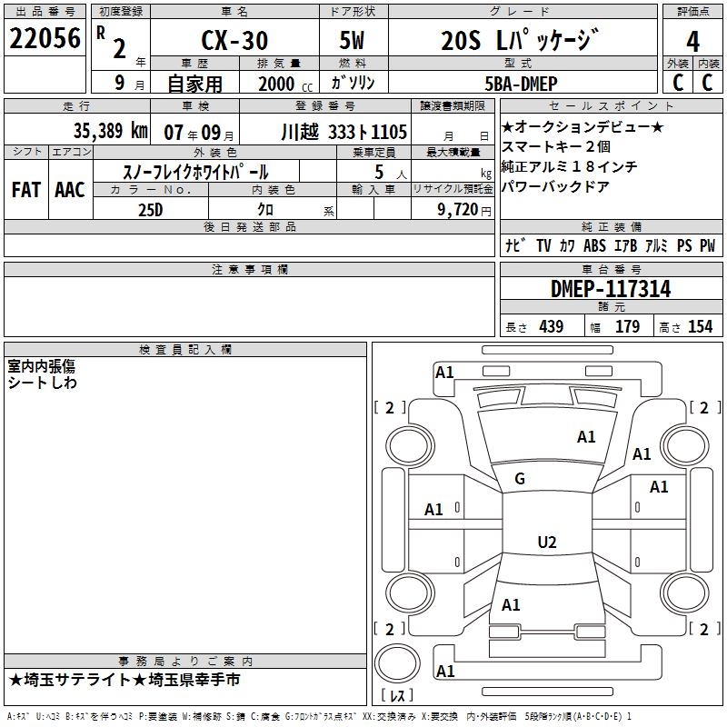The width and height of the screenshot is (727, 727).
Task: Select the height value 154
Action: tap(700, 326)
